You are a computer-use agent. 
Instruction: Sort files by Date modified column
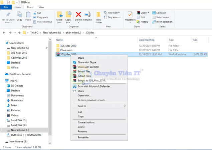pyautogui.click(x=146, y=40)
